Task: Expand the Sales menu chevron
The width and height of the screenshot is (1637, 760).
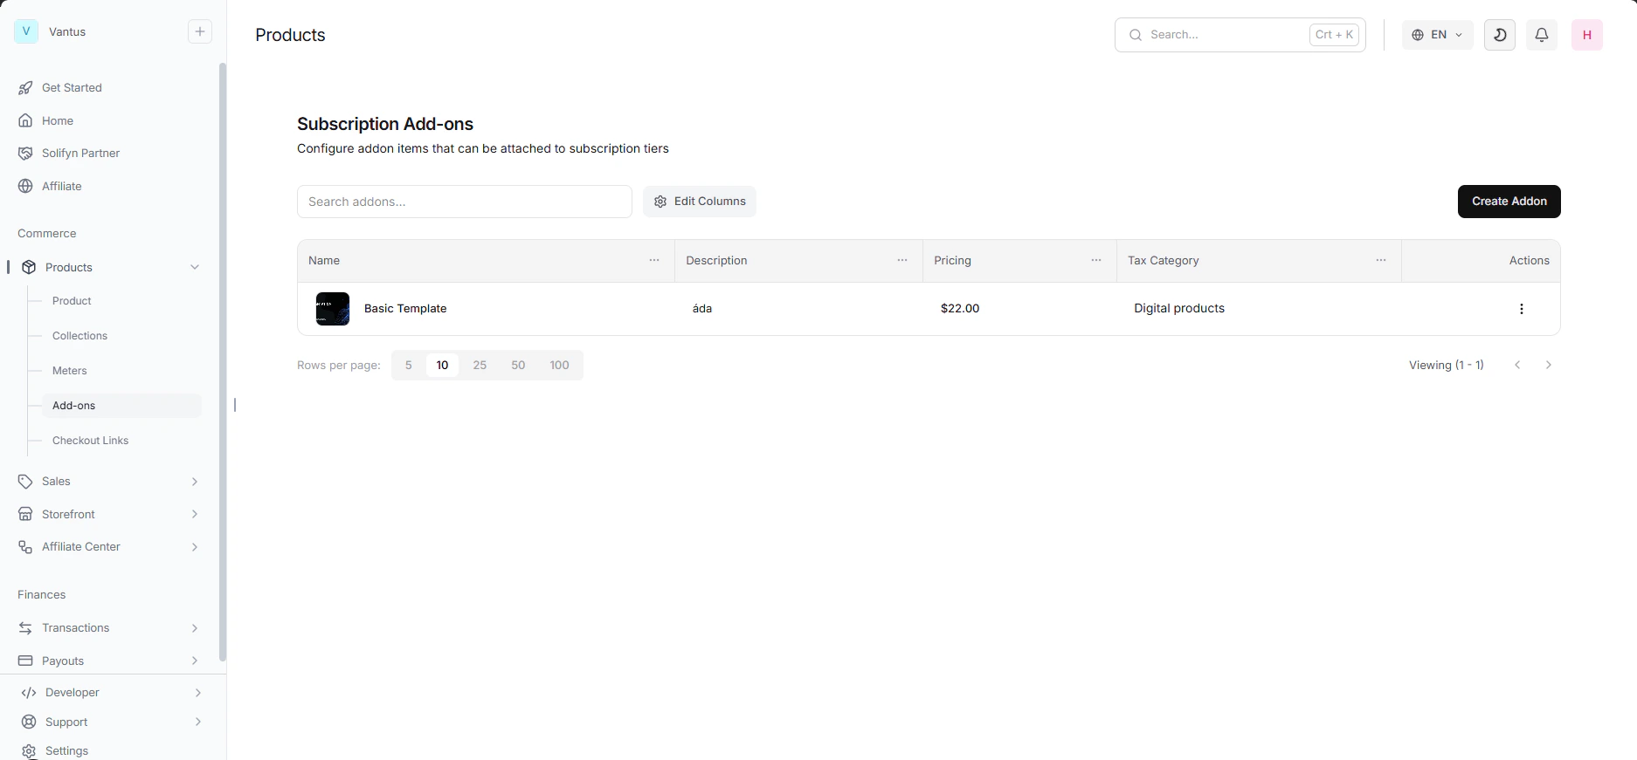Action: coord(195,482)
